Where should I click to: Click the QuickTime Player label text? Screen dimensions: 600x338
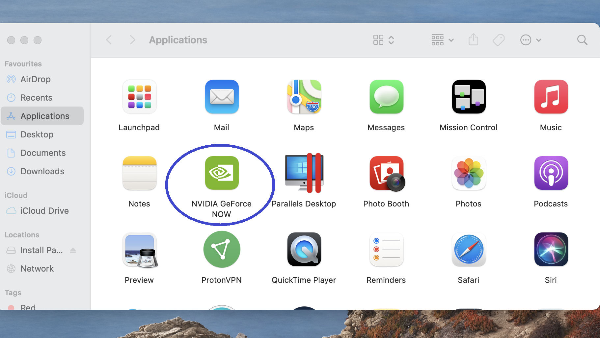304,280
